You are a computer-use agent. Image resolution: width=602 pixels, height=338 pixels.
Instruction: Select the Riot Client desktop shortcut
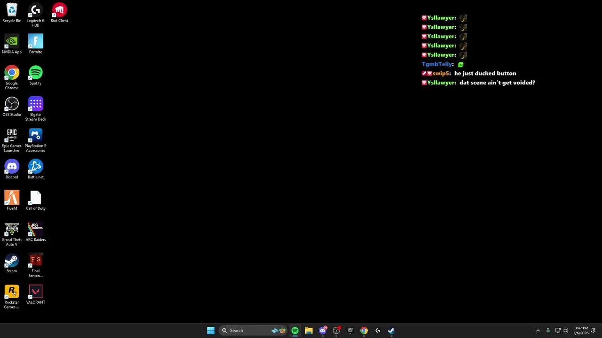(59, 13)
